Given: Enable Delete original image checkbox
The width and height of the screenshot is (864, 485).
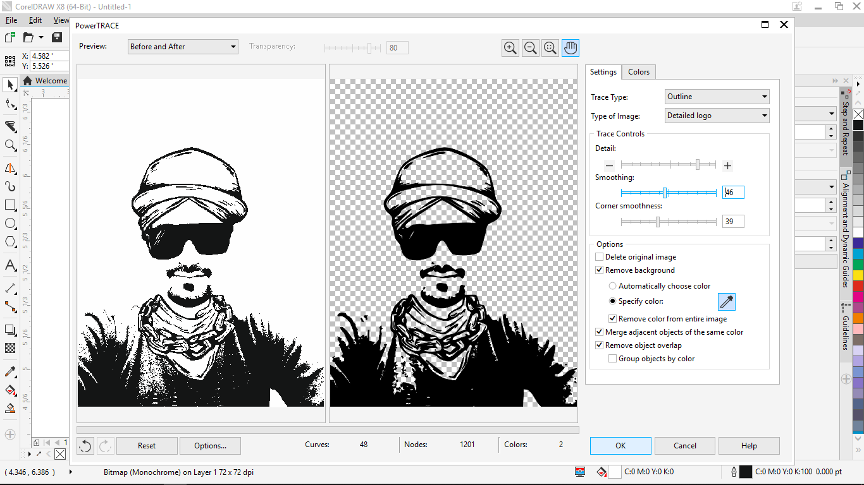Looking at the screenshot, I should (x=600, y=257).
